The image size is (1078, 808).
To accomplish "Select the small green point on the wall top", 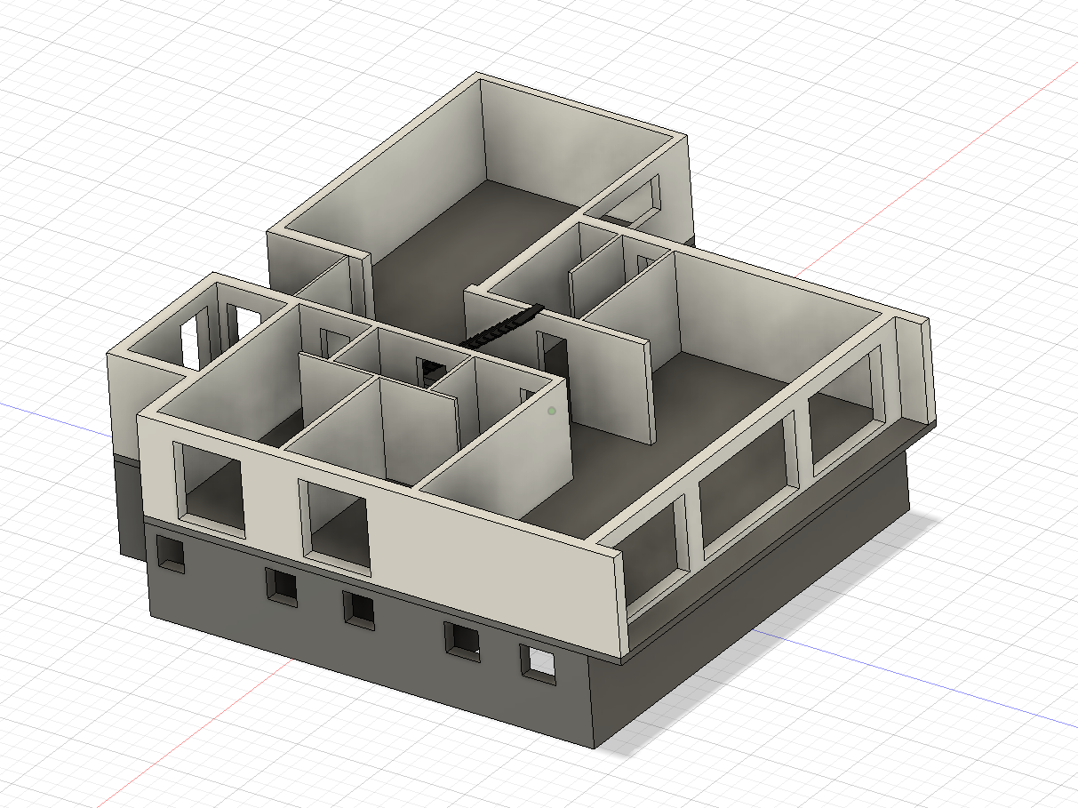I will pos(552,411).
